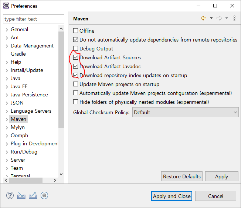
Task: Click tree scrollbar down arrow
Action: click(61, 174)
